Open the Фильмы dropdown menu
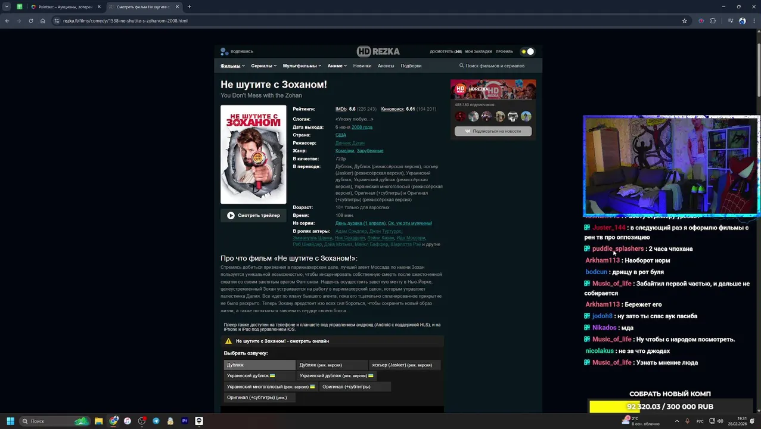Screen dimensions: 761x429 pyautogui.click(x=232, y=66)
